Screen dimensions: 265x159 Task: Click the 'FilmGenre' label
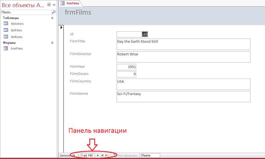pos(79,94)
